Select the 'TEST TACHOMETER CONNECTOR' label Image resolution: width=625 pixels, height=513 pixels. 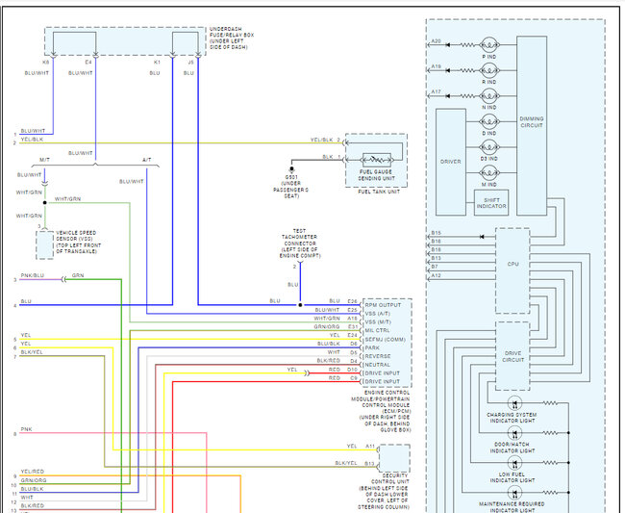pyautogui.click(x=300, y=237)
